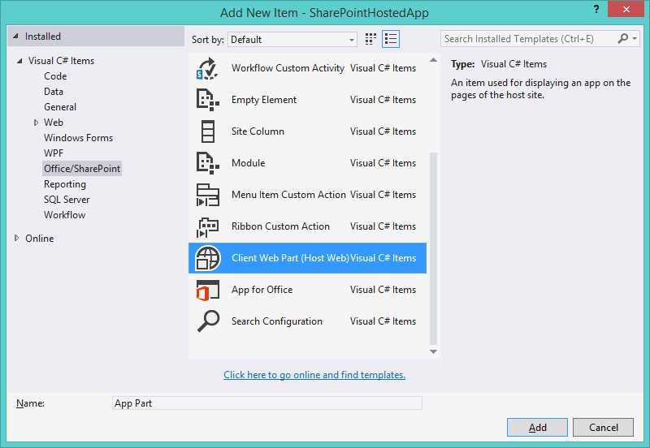Click the Add button
This screenshot has height=448, width=650.
pos(537,427)
